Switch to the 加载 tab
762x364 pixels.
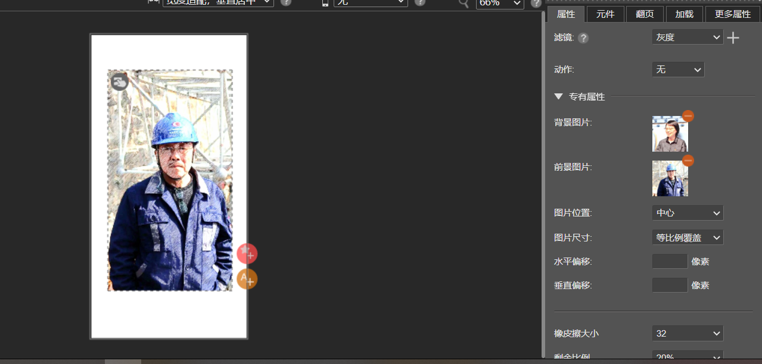(x=684, y=14)
